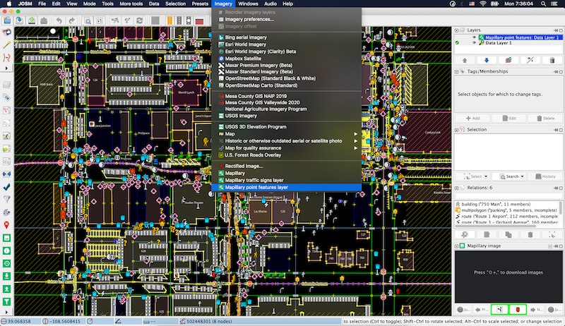565x326 pixels.
Task: Click the select relation cursor icon
Action: (x=552, y=234)
